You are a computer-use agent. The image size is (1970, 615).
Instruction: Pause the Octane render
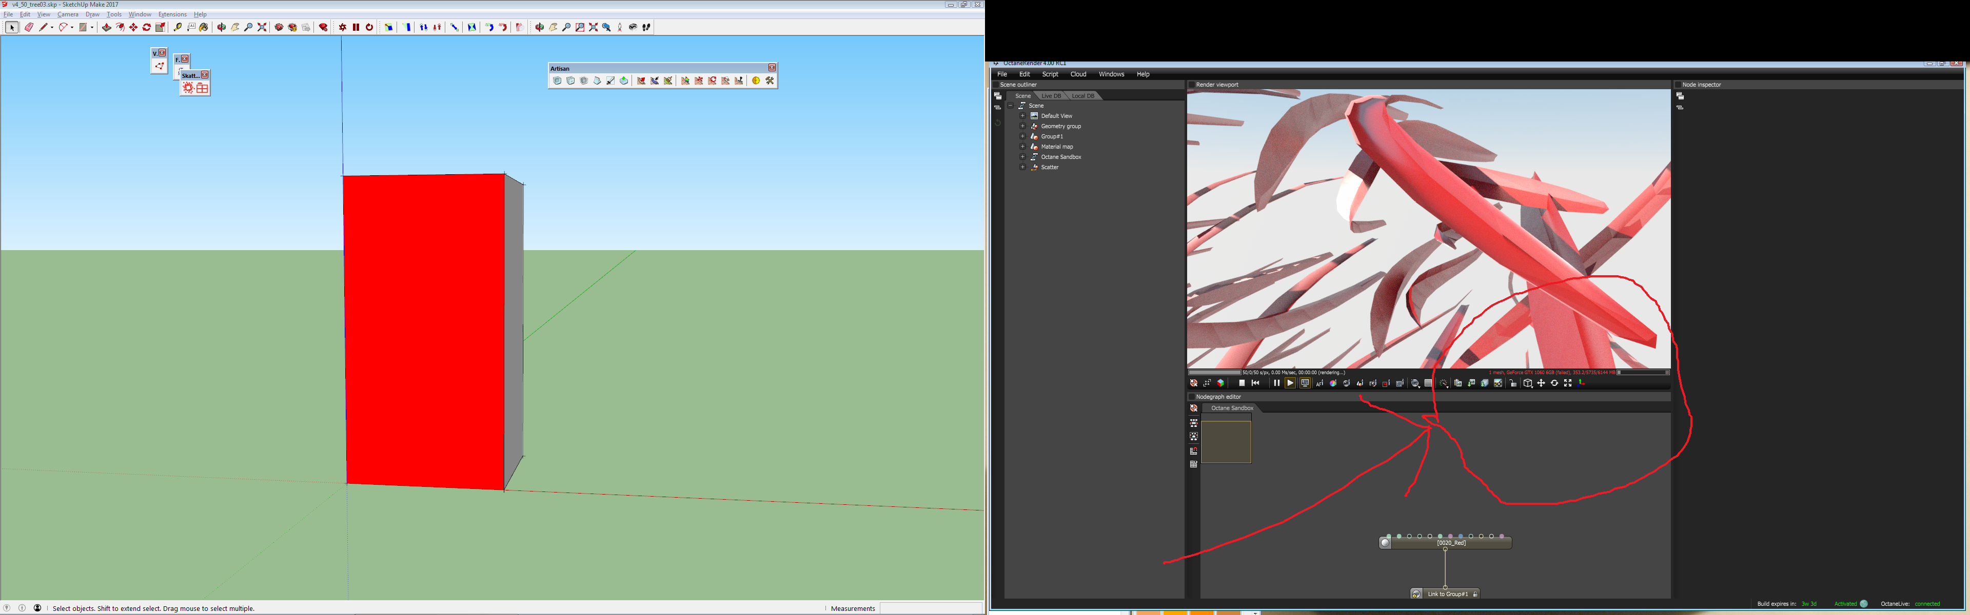click(x=1276, y=383)
